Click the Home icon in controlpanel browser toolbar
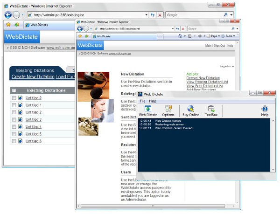280x214 pixels. (x=180, y=36)
